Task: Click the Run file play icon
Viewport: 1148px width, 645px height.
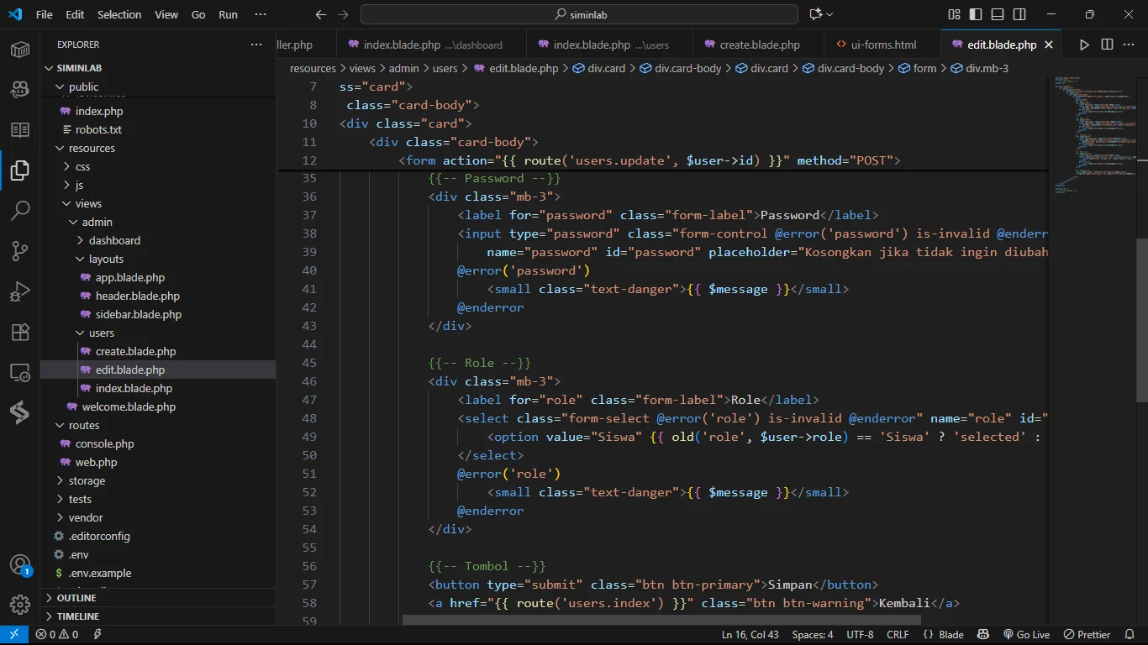Action: tap(1084, 45)
